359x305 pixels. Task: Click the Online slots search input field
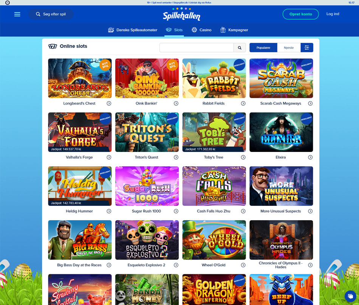(197, 48)
